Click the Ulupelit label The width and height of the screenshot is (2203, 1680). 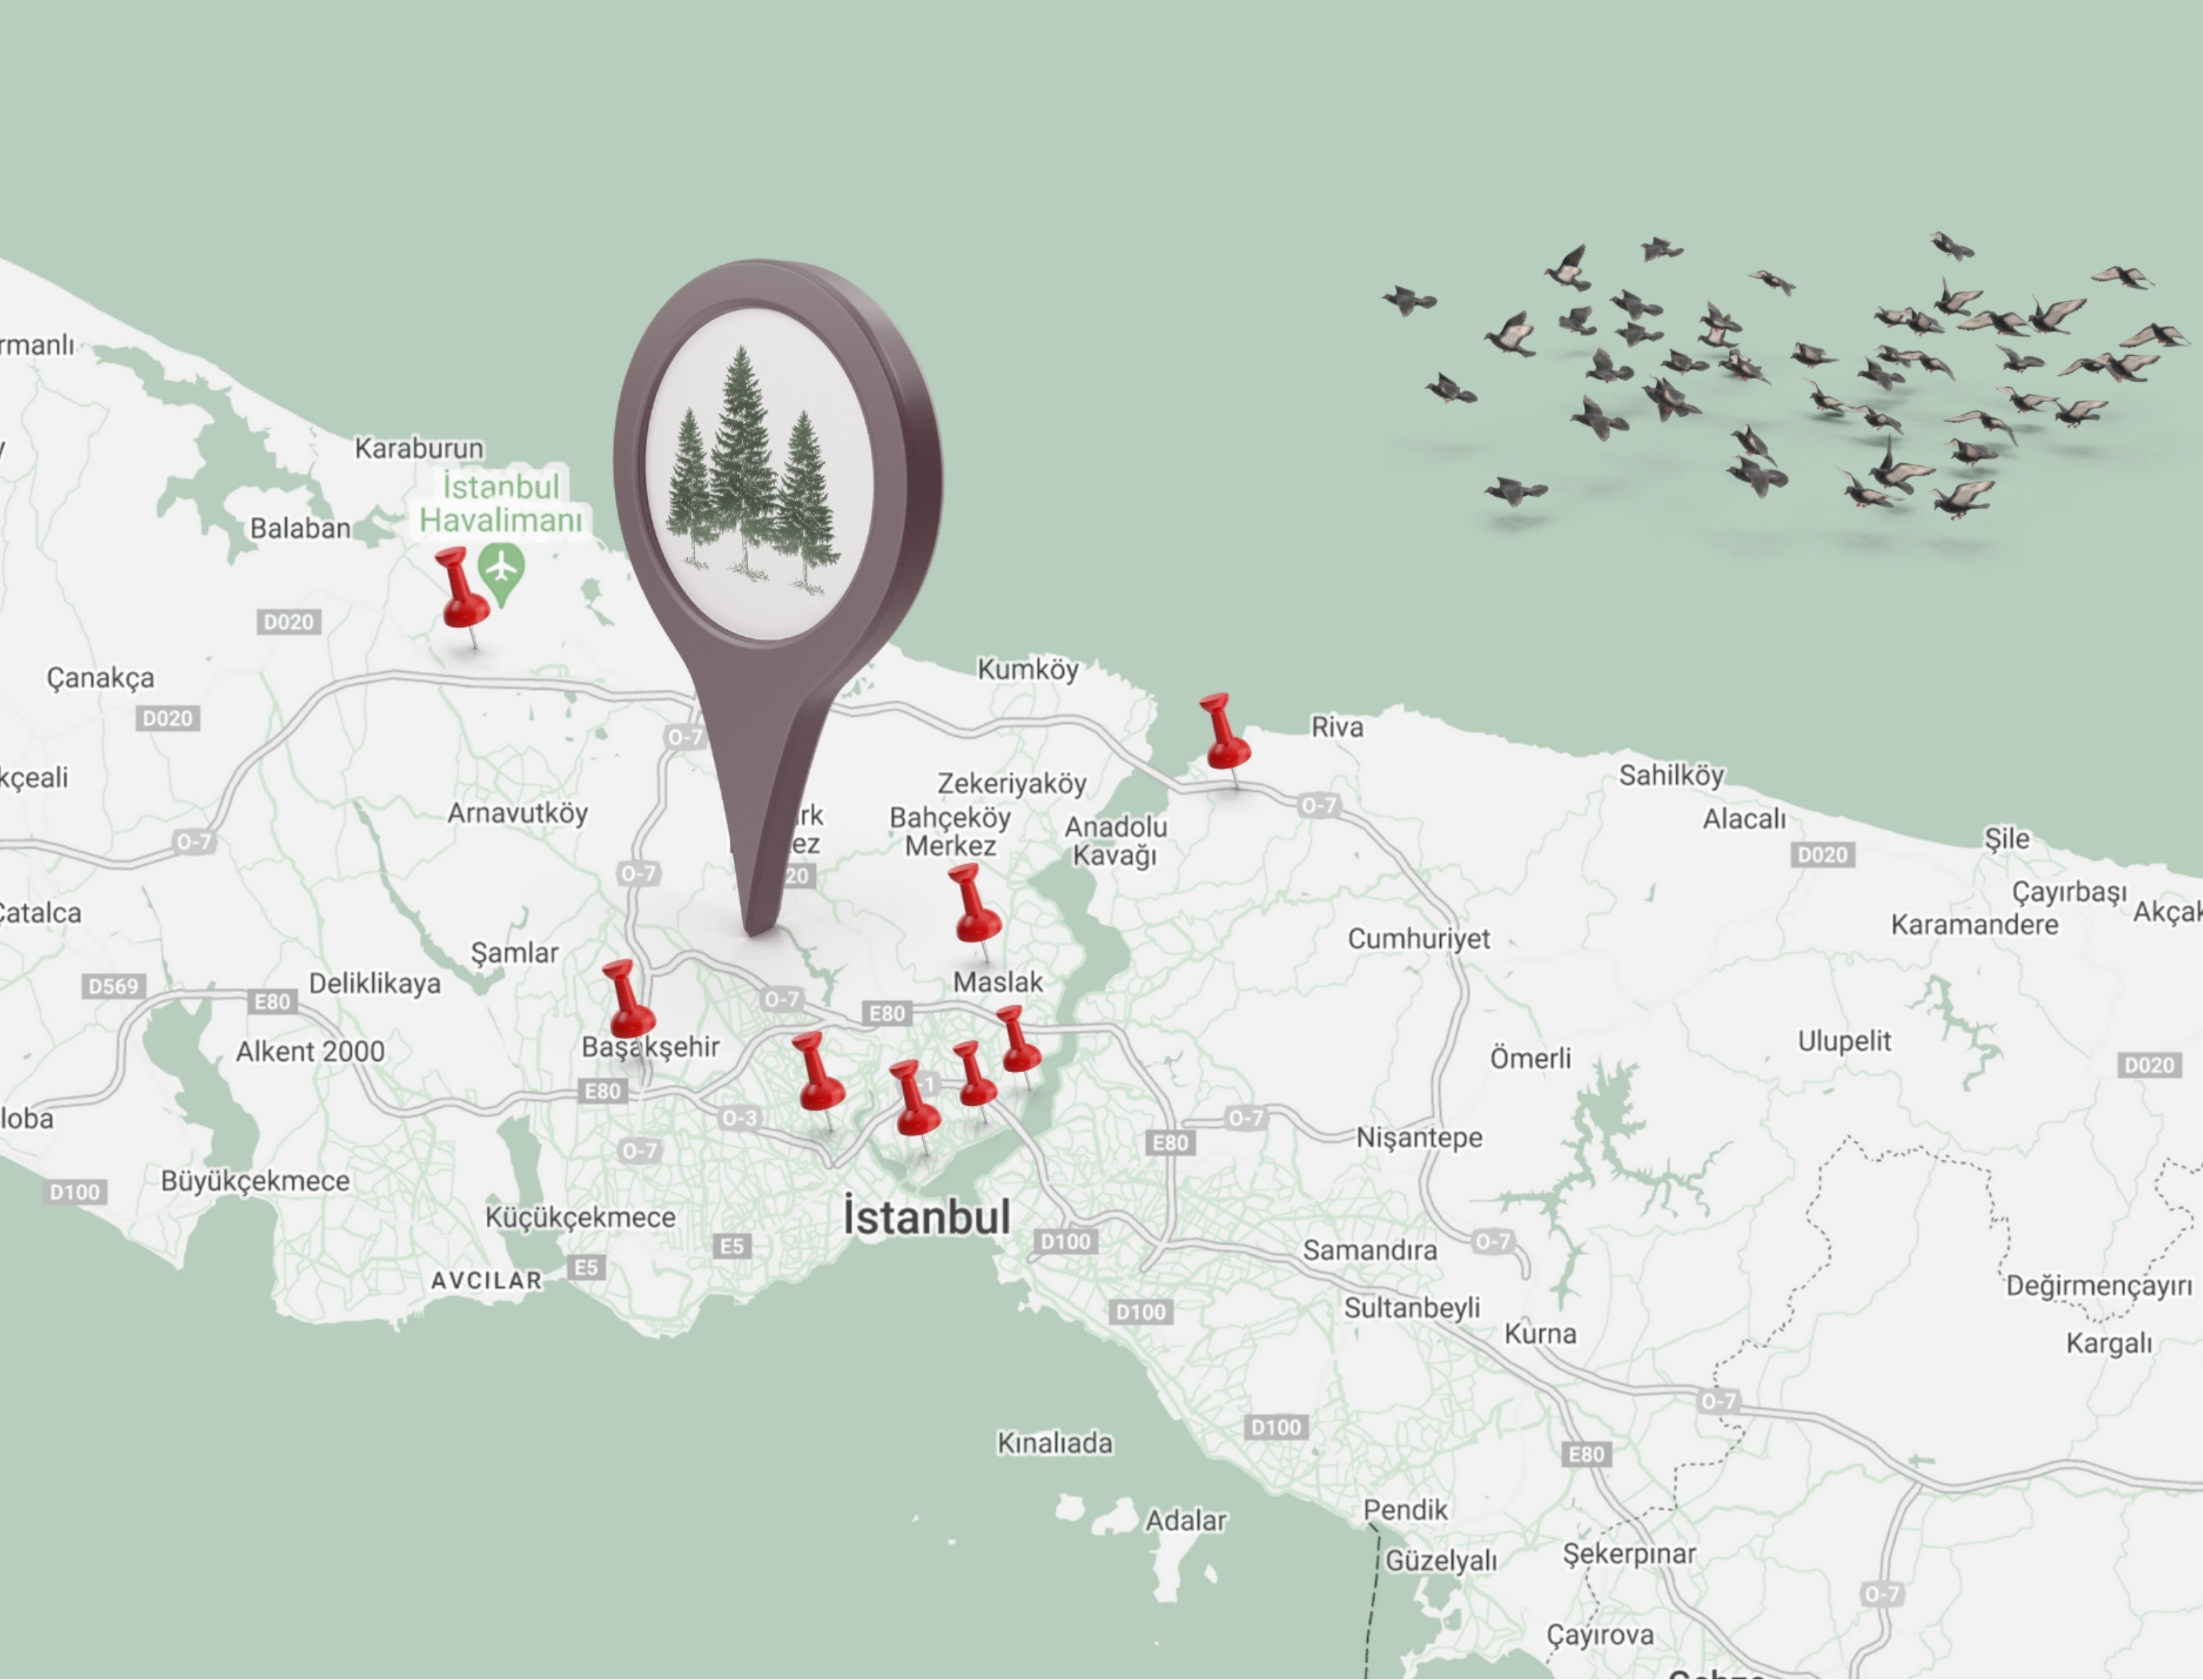1844,1041
